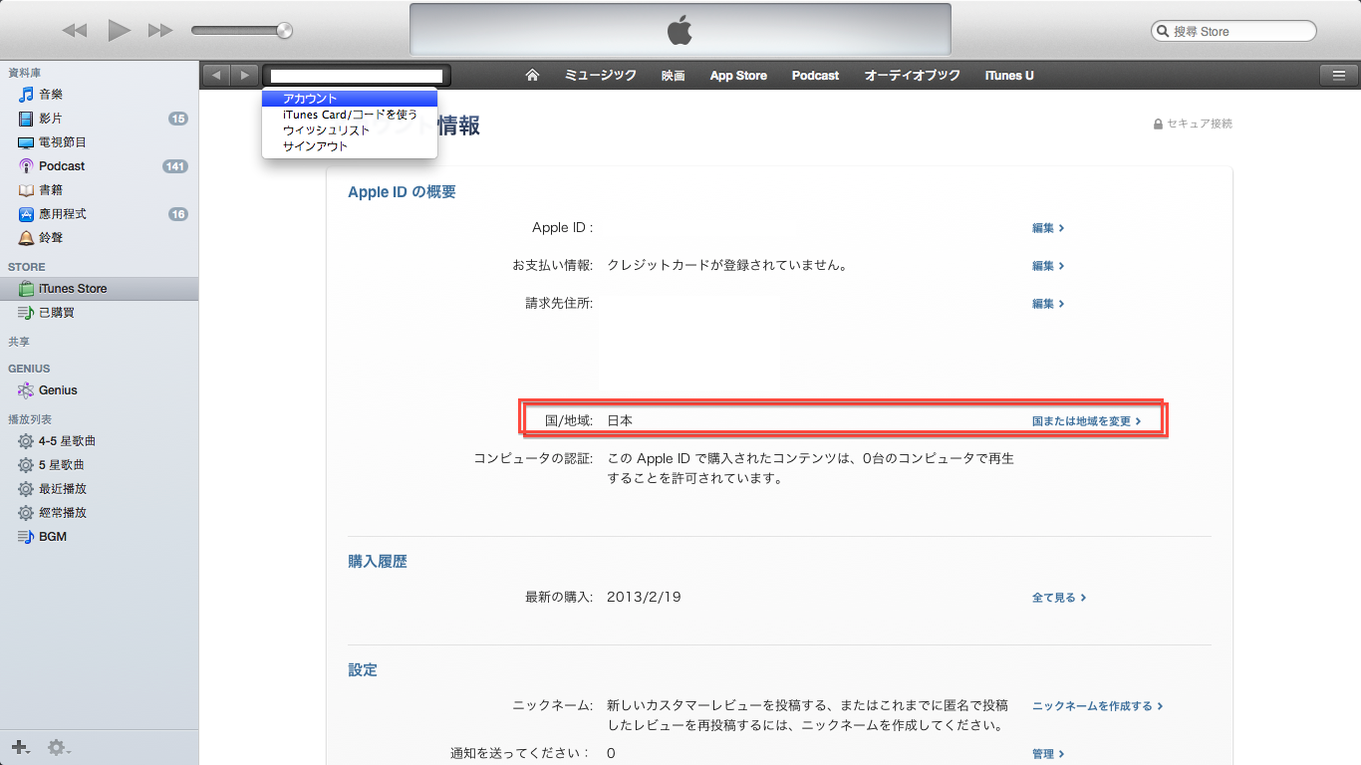The image size is (1361, 765).
Task: Open the list menu icon at top right
Action: click(x=1338, y=75)
